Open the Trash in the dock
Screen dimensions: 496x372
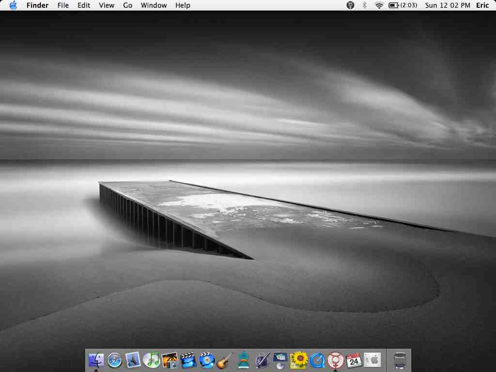400,360
